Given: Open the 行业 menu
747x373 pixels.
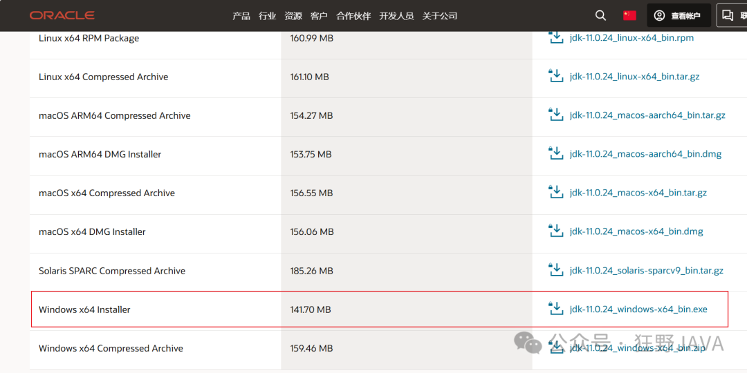Looking at the screenshot, I should (x=267, y=16).
